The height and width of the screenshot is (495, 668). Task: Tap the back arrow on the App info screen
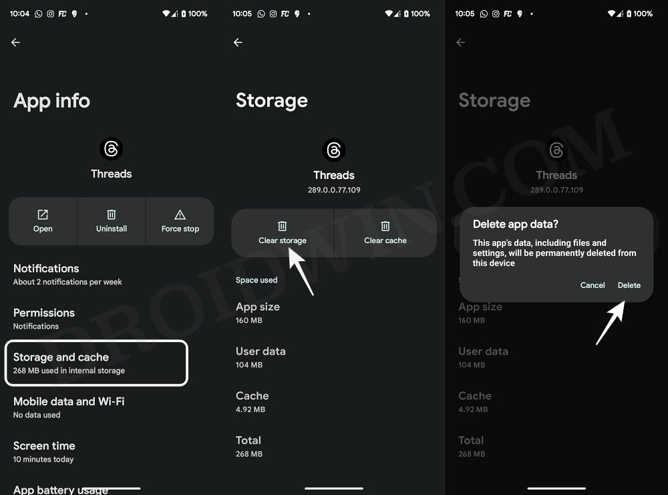[x=15, y=42]
